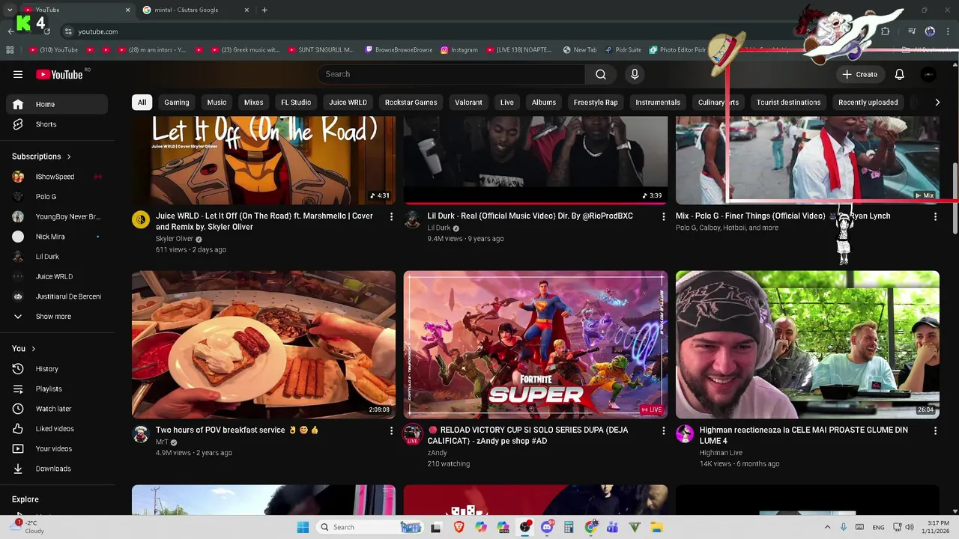Open the notifications bell
This screenshot has width=959, height=539.
pos(899,74)
